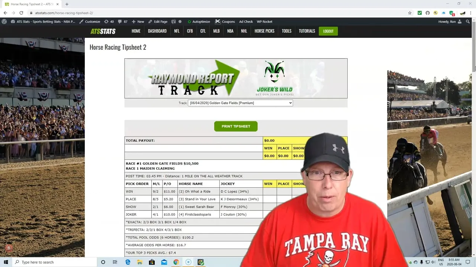Open the NBA nav item
The height and width of the screenshot is (267, 476).
point(230,31)
